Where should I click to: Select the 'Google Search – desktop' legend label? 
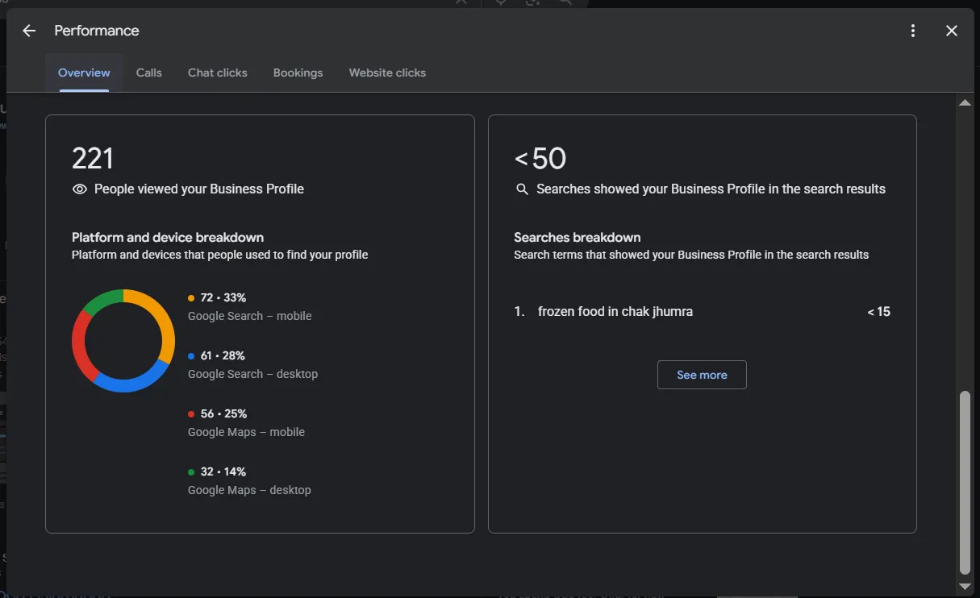point(253,374)
